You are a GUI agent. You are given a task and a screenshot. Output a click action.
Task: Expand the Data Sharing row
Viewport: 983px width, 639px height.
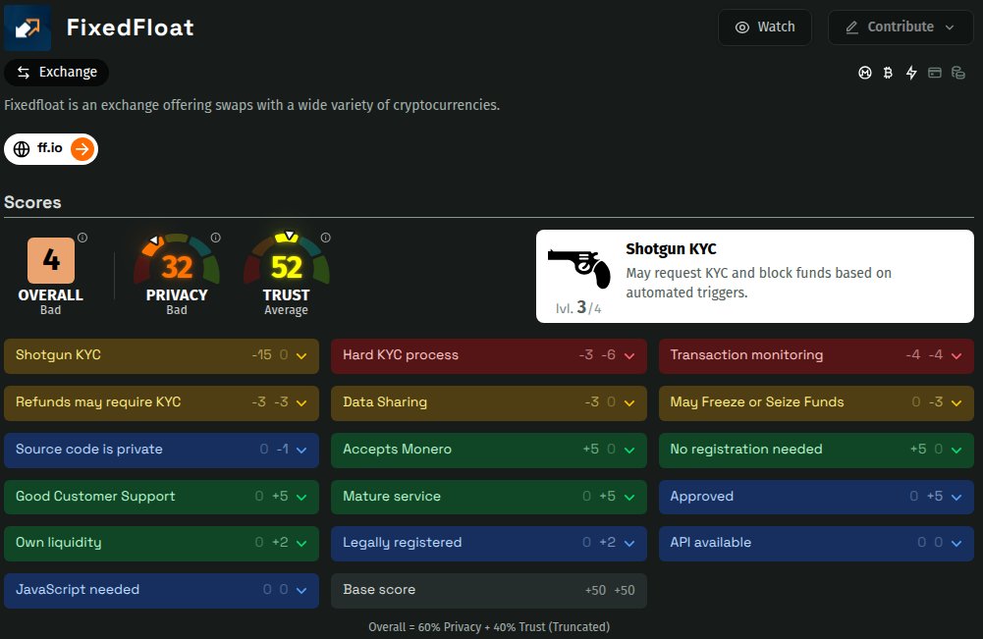[489, 402]
